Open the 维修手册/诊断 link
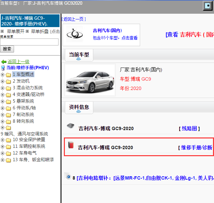 click(196, 148)
